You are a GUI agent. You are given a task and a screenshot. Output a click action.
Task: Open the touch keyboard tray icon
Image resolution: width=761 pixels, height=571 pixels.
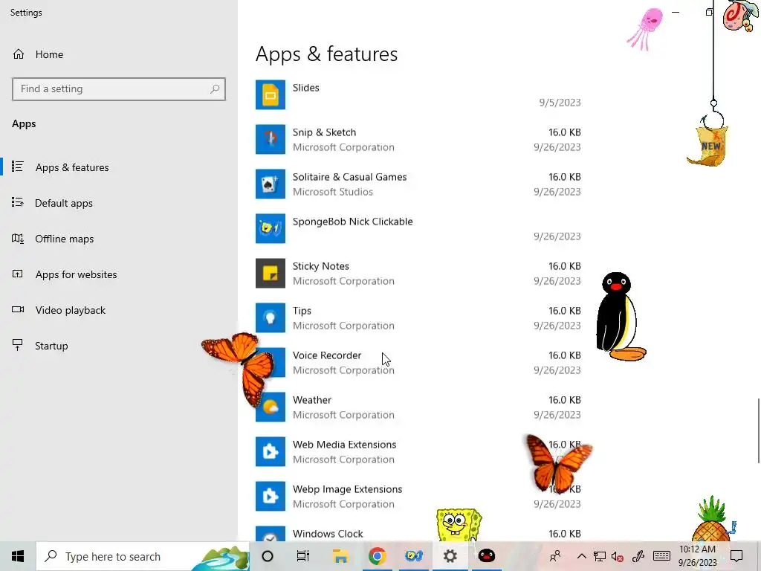[x=661, y=556]
